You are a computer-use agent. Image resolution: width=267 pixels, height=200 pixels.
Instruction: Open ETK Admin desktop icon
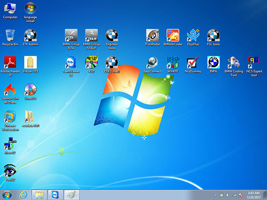point(30,36)
